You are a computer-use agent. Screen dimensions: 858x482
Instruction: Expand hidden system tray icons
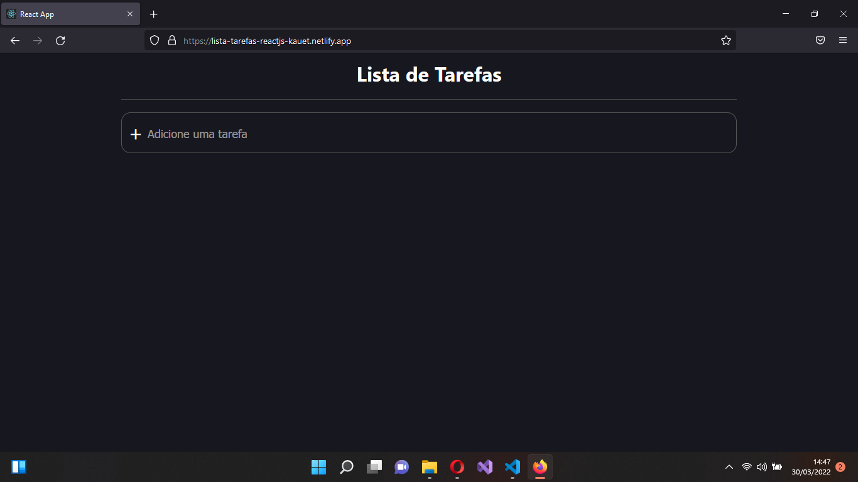tap(729, 467)
